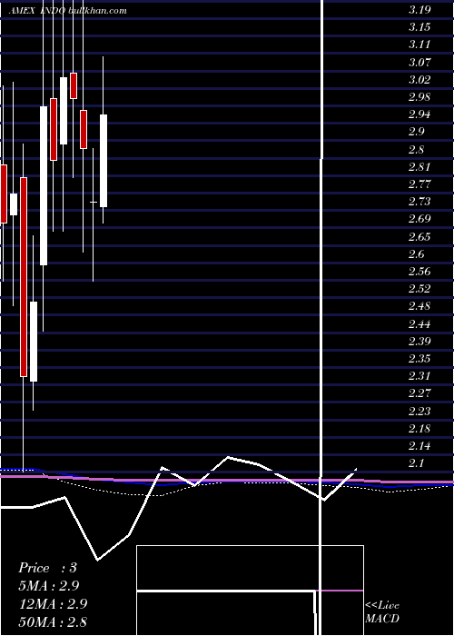Select the 2.9 price axis label
Viewport: 454px width, 636px height.
[416, 132]
